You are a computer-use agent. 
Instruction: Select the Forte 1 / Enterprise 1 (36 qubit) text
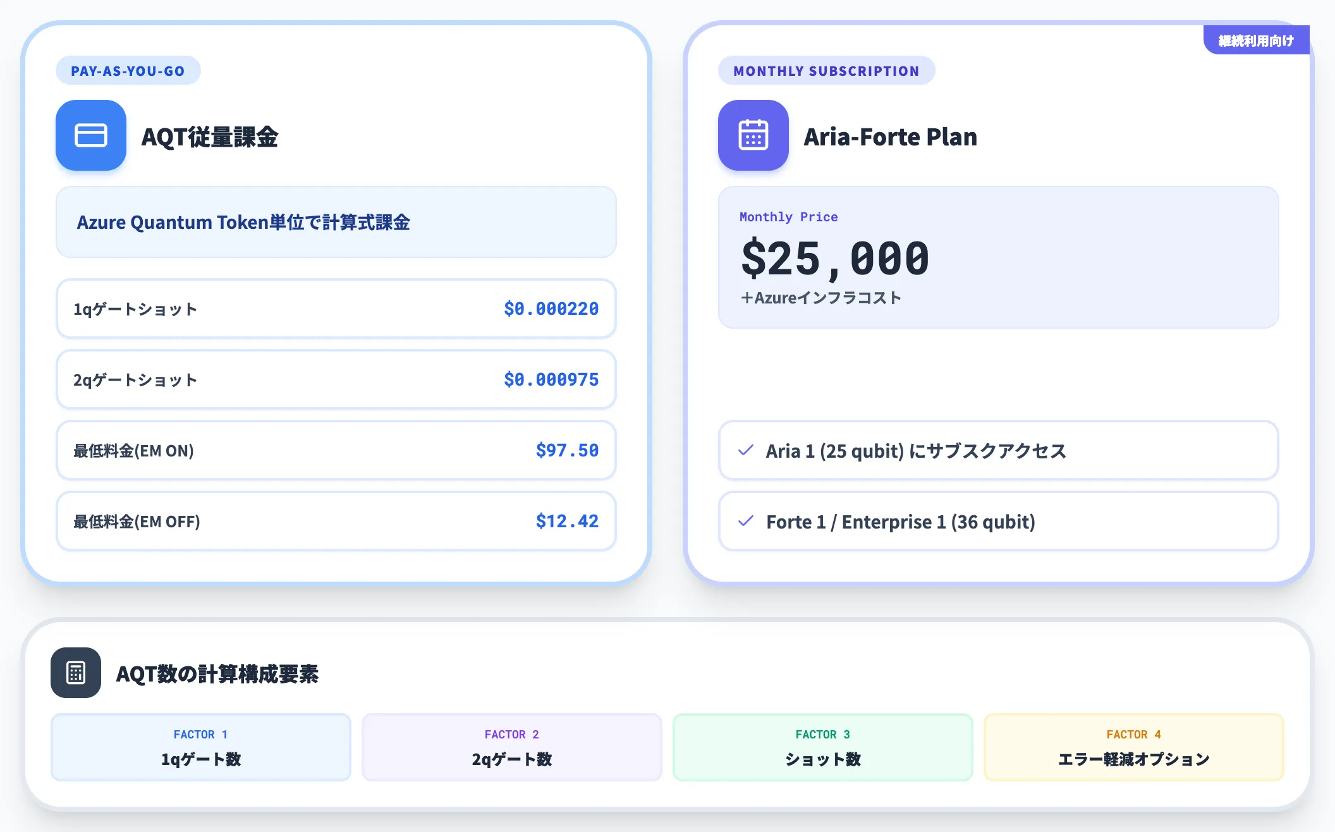click(x=901, y=522)
